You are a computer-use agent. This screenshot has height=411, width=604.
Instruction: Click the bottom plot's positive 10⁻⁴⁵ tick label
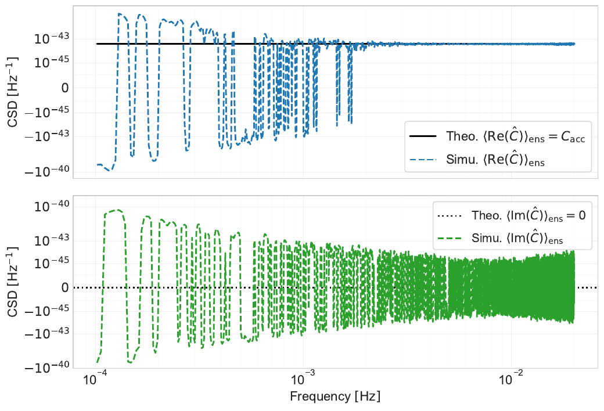(52, 264)
